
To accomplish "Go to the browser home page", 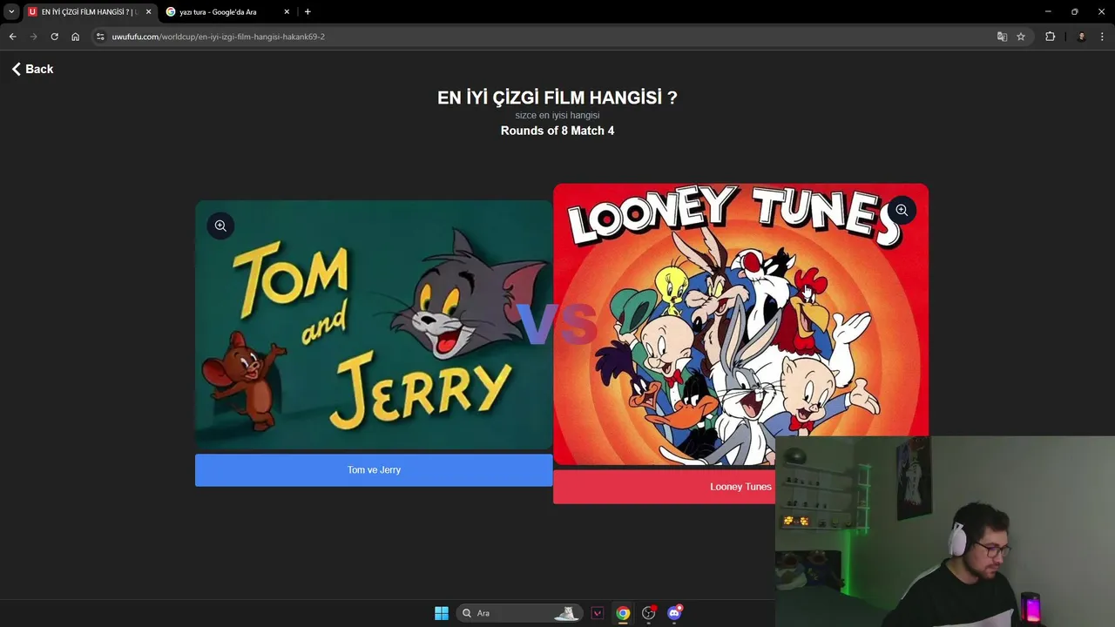I will click(75, 37).
